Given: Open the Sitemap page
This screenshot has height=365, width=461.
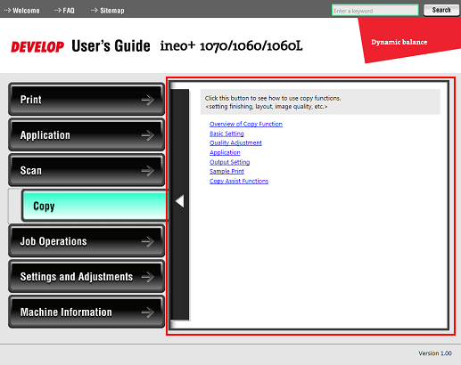Looking at the screenshot, I should pos(108,11).
